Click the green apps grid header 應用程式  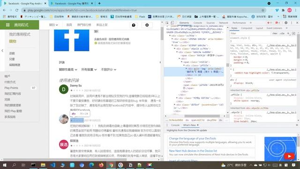coord(20,25)
